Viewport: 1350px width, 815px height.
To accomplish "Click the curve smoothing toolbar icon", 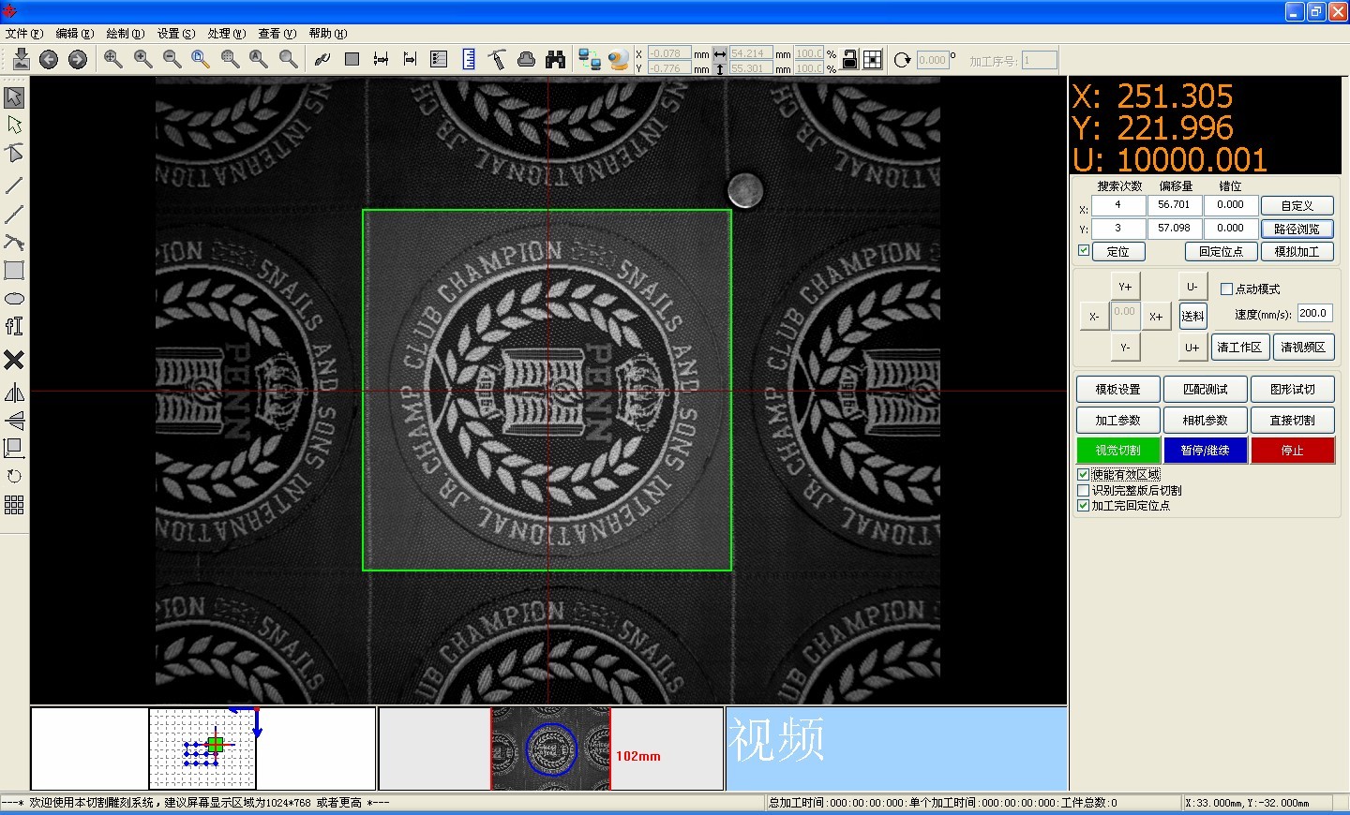I will (x=322, y=59).
